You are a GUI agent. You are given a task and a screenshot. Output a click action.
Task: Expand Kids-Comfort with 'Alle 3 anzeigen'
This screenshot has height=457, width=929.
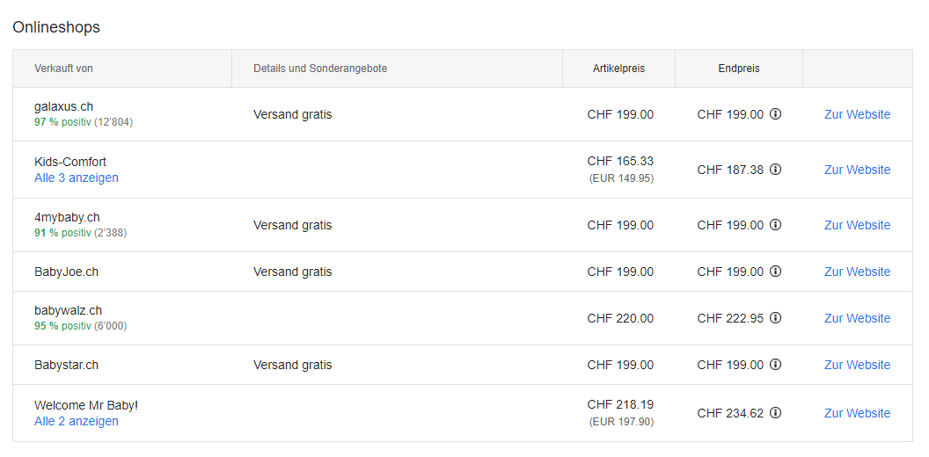(77, 178)
